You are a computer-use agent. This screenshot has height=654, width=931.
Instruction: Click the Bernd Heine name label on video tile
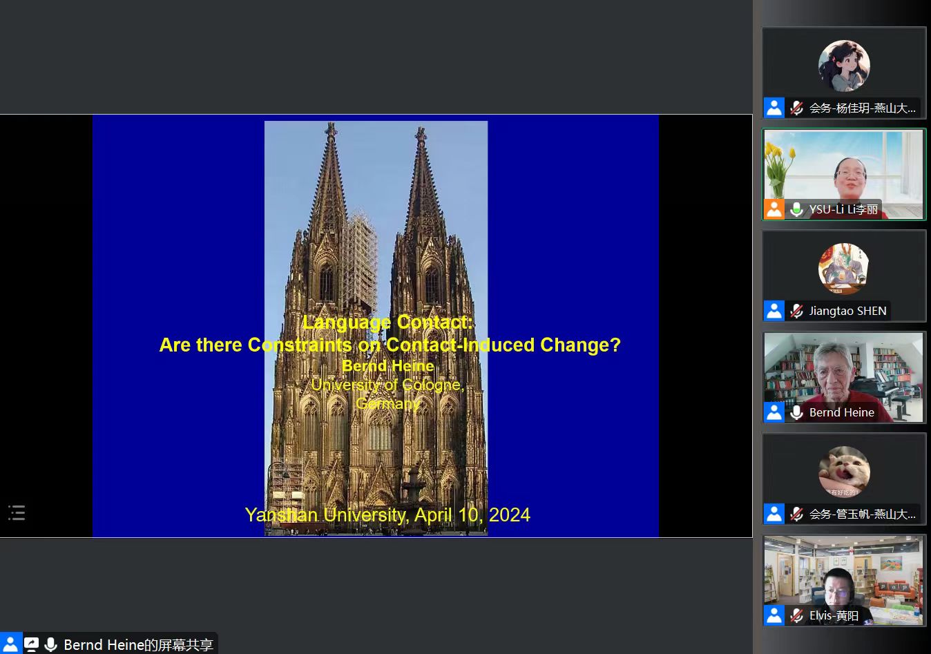(x=841, y=412)
